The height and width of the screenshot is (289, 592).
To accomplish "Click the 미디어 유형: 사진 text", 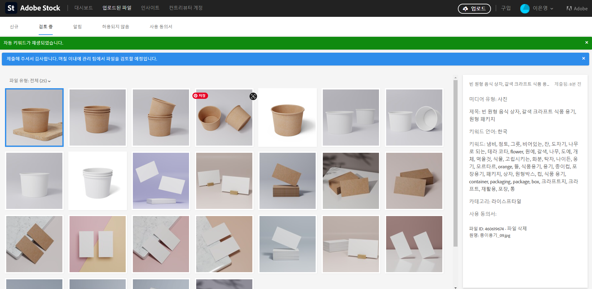I will pos(488,99).
